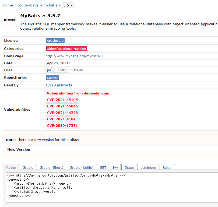Viewport: 218px width, 207px height.
Task: Open org.mybatis breadcrumb link
Action: coord(28,5)
